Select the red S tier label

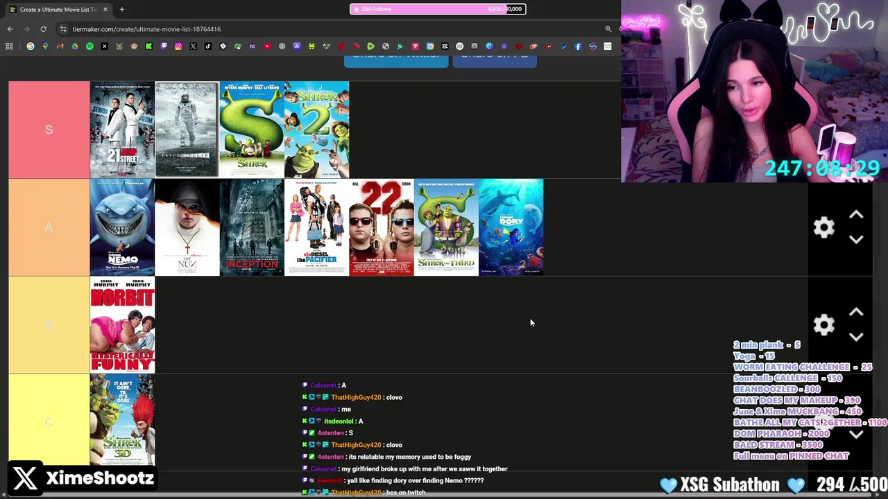click(x=49, y=130)
